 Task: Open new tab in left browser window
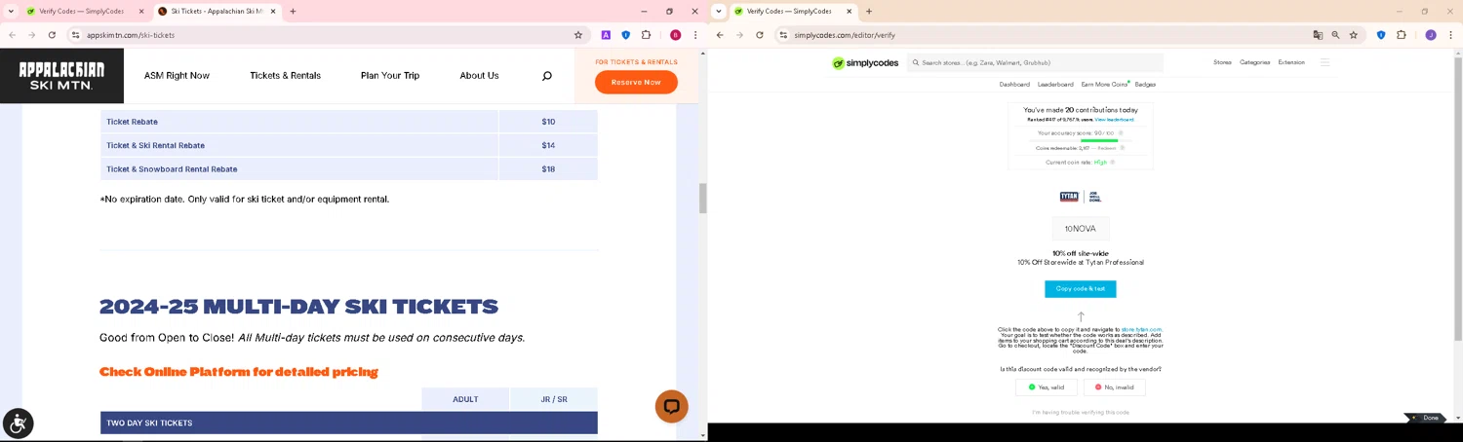point(293,12)
